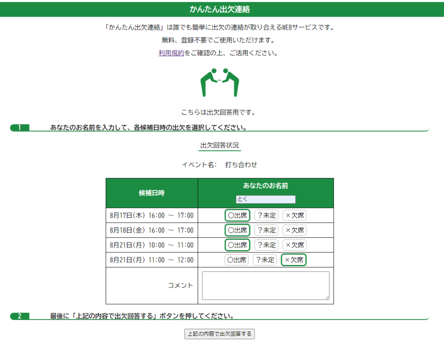Click the 8月21日(月) 10:00 ～ 11:00 cell
The height and width of the screenshot is (342, 444).
pyautogui.click(x=152, y=245)
